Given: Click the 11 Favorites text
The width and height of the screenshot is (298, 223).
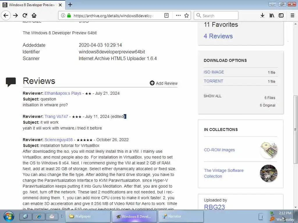Looking at the screenshot, I should pos(221,24).
